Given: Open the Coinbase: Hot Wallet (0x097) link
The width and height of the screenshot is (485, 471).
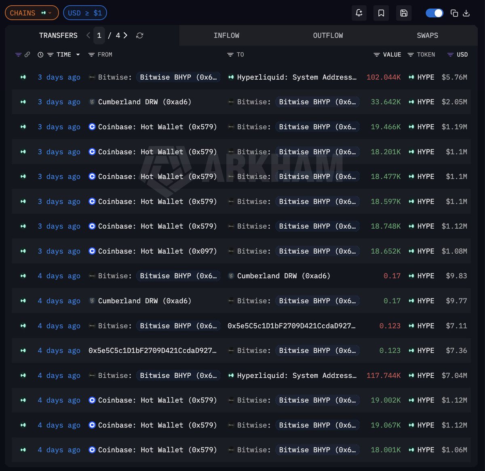Looking at the screenshot, I should pos(157,251).
